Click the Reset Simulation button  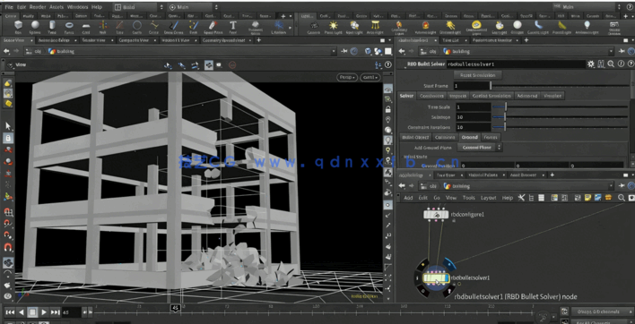477,75
